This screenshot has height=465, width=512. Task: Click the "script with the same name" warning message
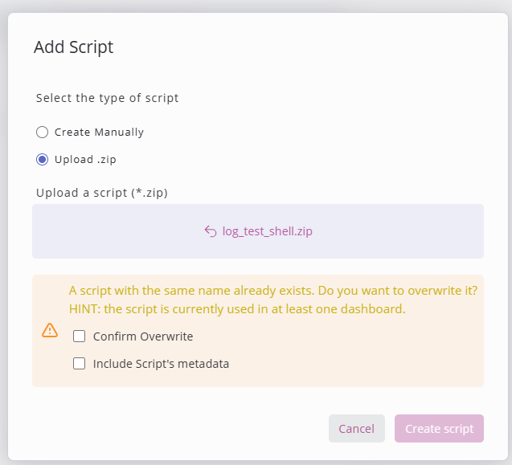click(x=278, y=291)
